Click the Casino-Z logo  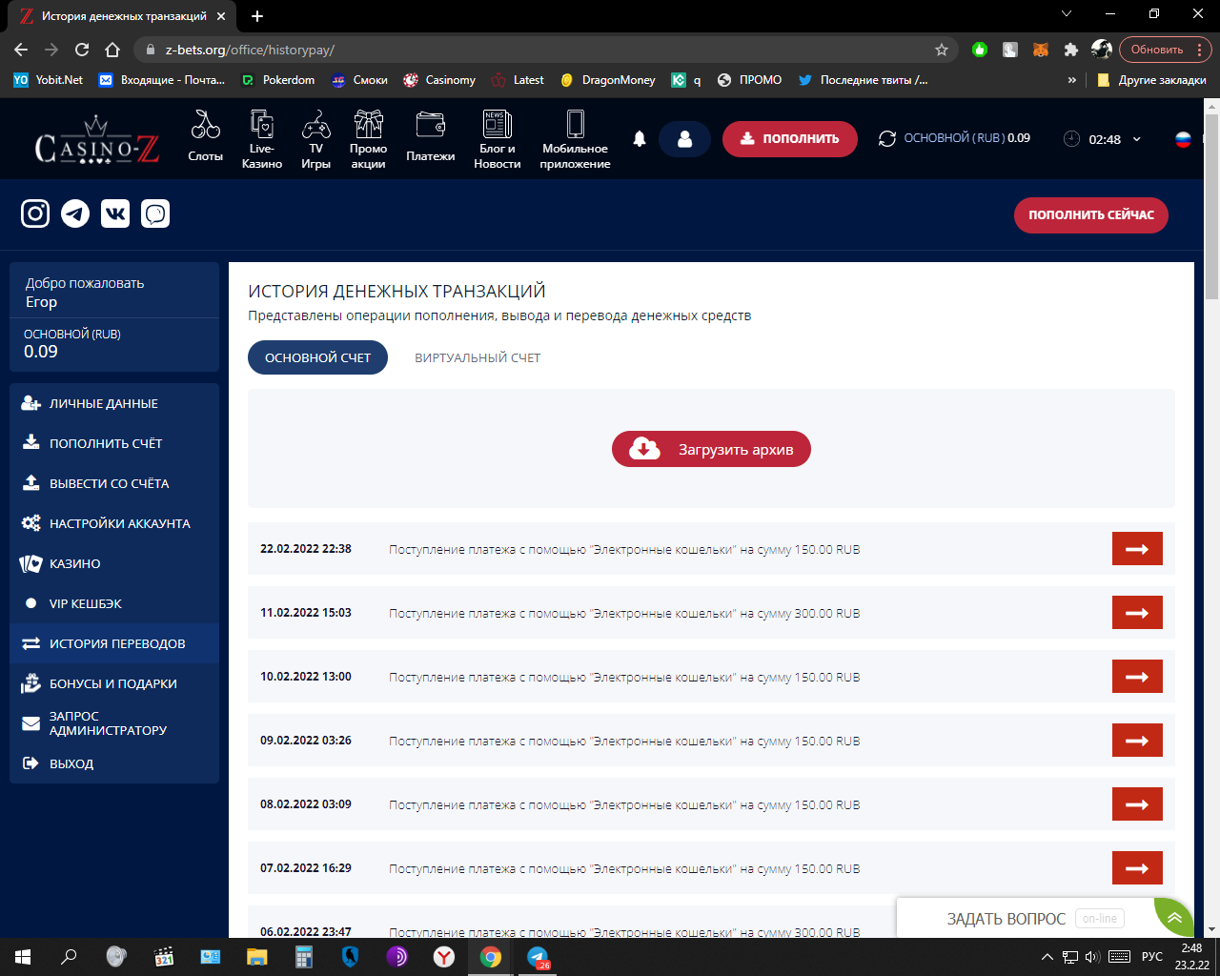point(96,140)
